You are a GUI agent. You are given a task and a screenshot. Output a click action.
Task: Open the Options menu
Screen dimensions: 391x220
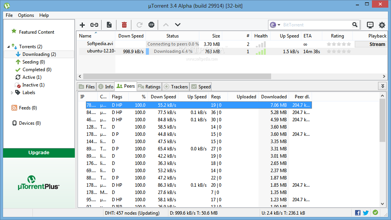[26, 15]
